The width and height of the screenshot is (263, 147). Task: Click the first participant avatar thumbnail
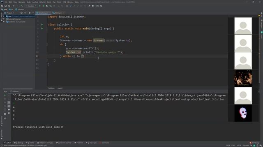(x=243, y=26)
